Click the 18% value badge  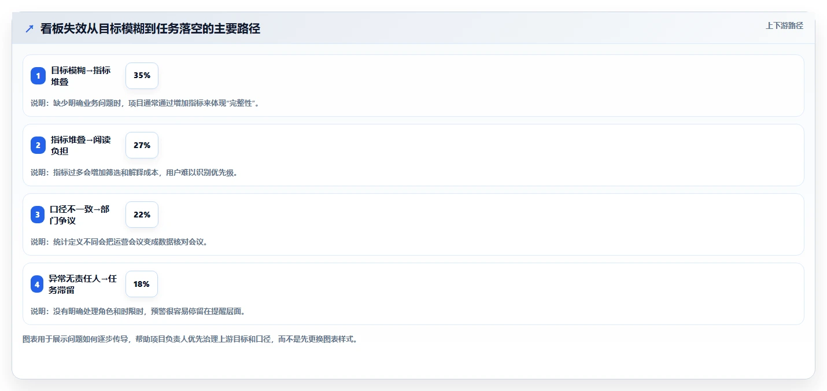tap(141, 284)
